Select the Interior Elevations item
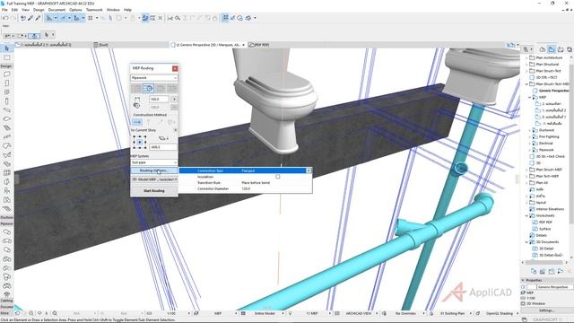 point(547,209)
